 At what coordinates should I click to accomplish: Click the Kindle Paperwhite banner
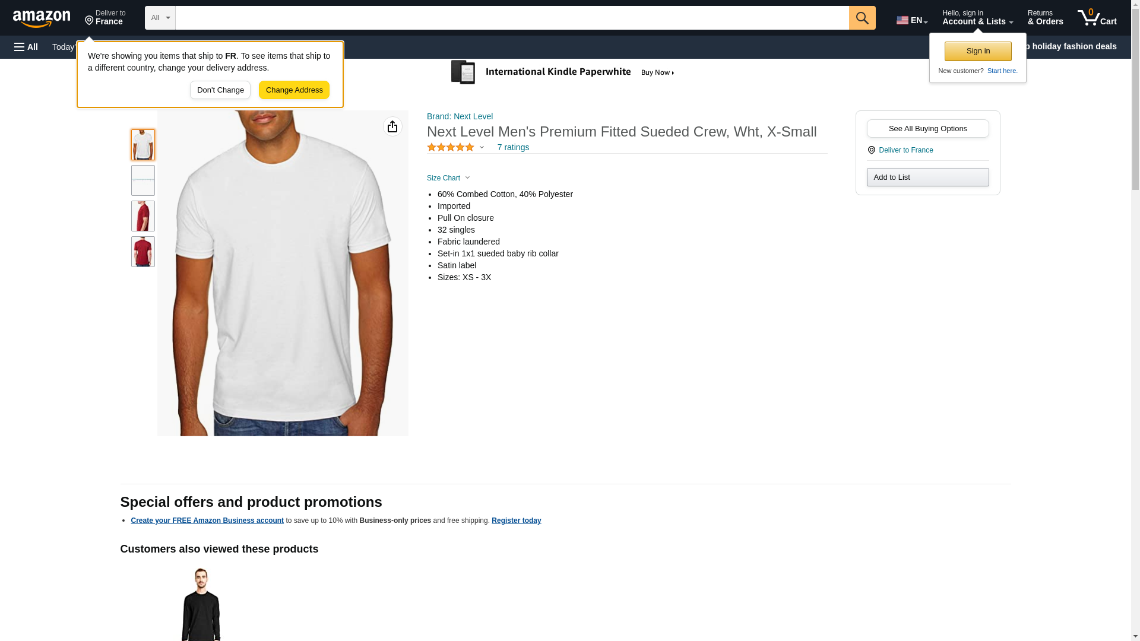tap(563, 72)
